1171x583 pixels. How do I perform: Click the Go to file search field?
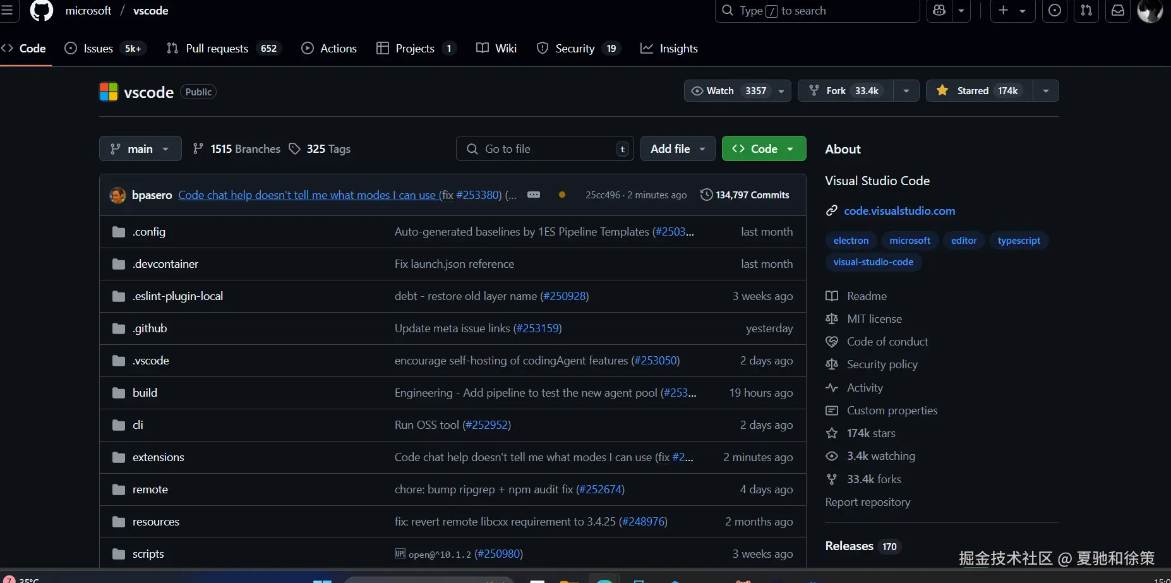click(545, 148)
